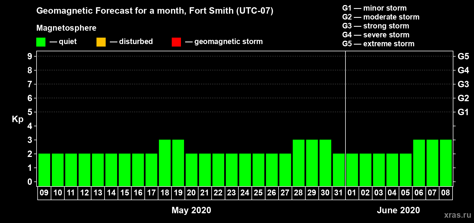Click date cell 22 on the x-axis
Image resolution: width=474 pixels, height=223 pixels.
click(x=218, y=193)
